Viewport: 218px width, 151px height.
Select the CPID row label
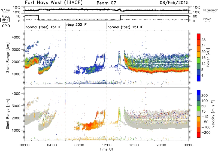coord(6,26)
